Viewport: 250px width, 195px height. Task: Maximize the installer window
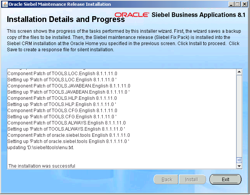point(237,4)
